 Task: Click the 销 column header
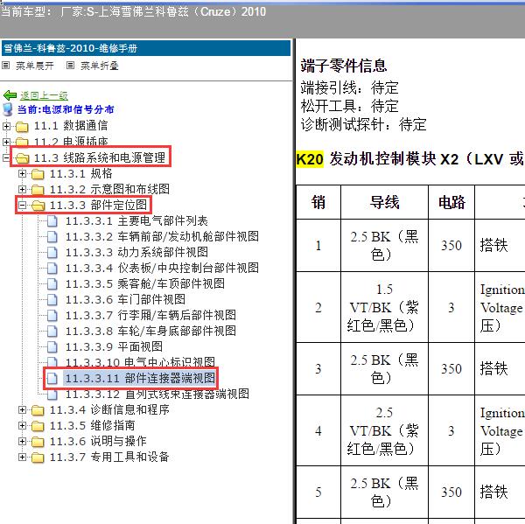tap(318, 202)
